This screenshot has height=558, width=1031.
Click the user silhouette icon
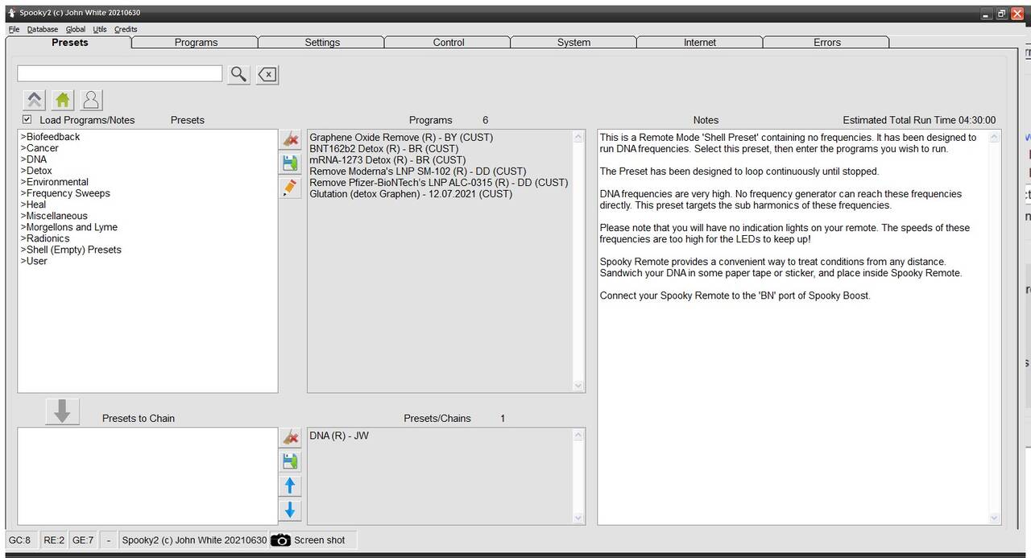91,100
